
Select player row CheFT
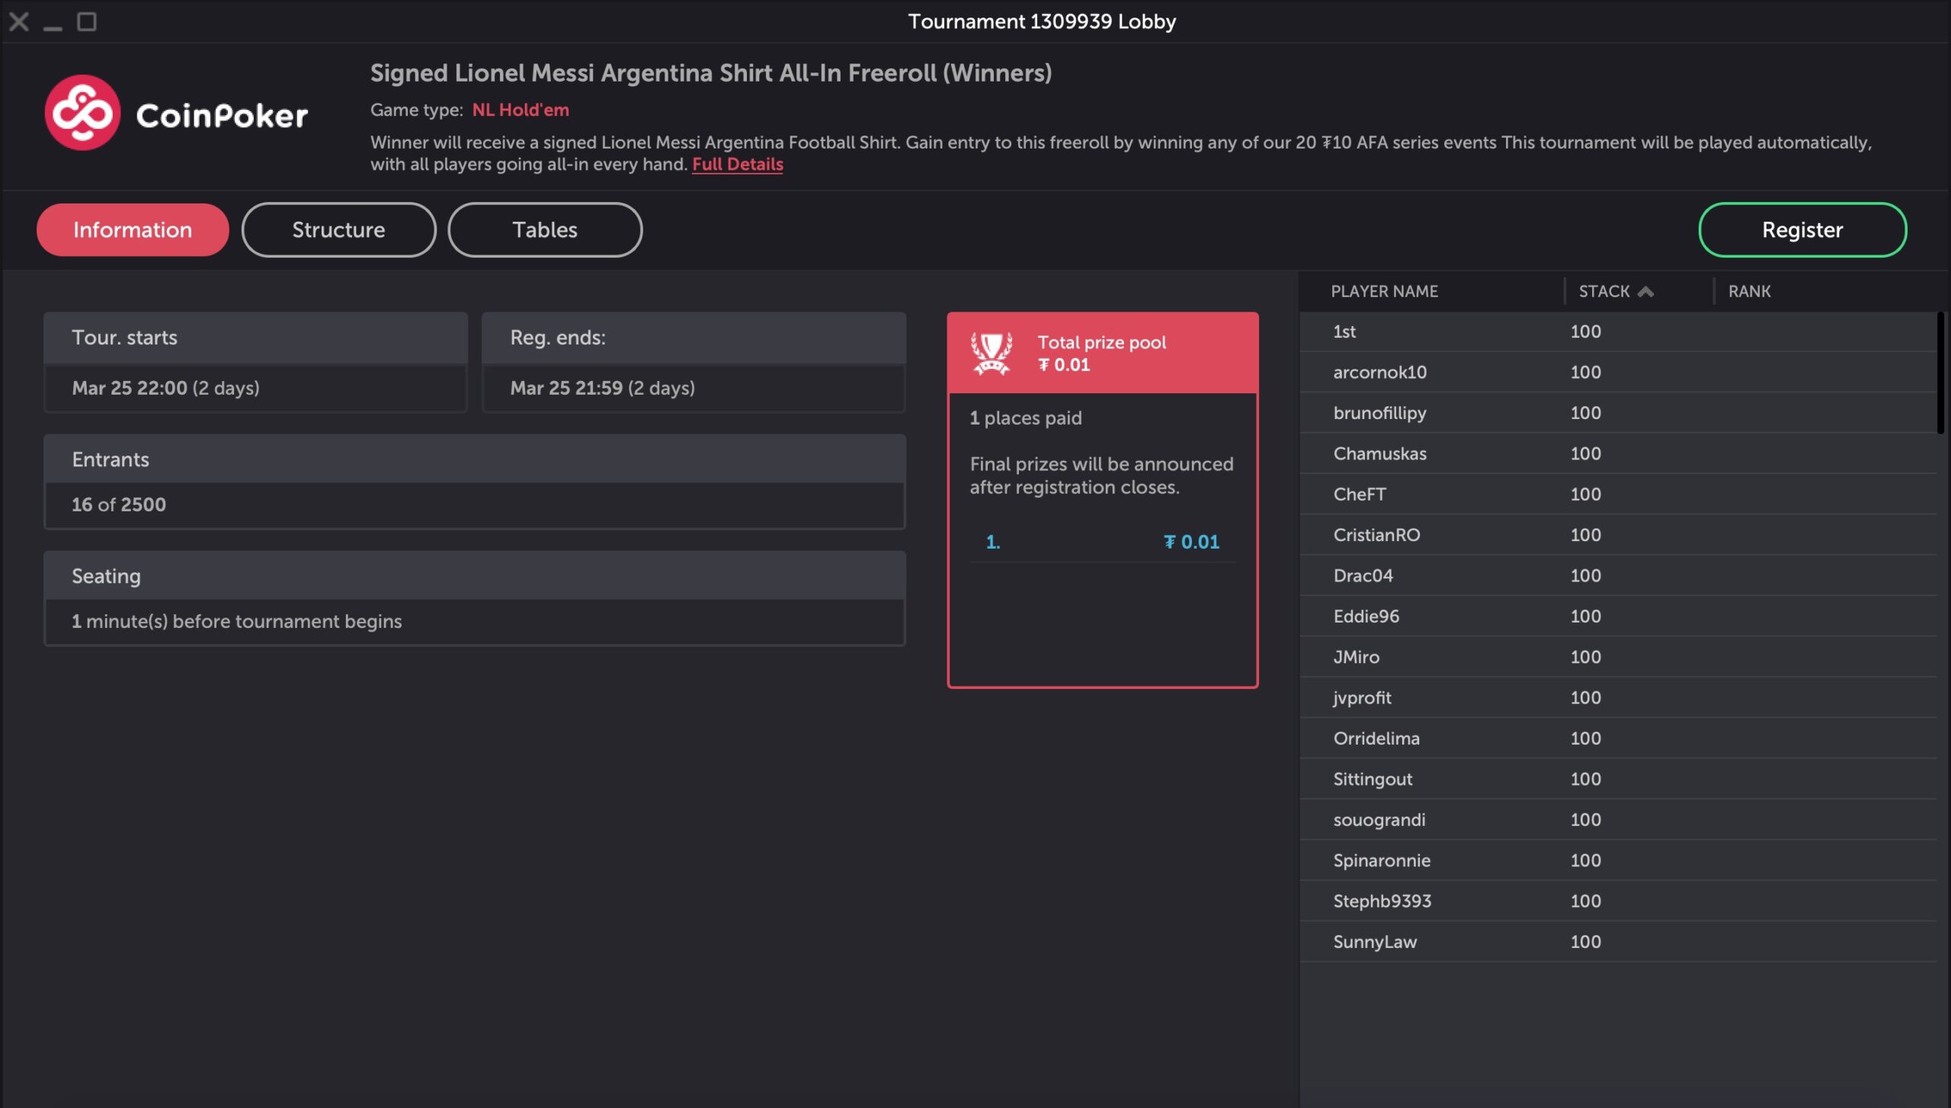pos(1618,494)
